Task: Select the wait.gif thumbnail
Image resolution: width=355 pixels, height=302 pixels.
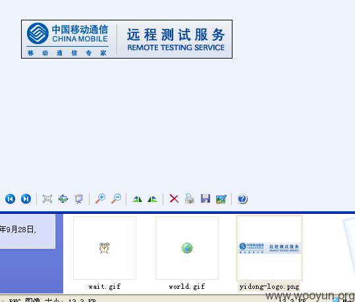Action: tap(105, 247)
